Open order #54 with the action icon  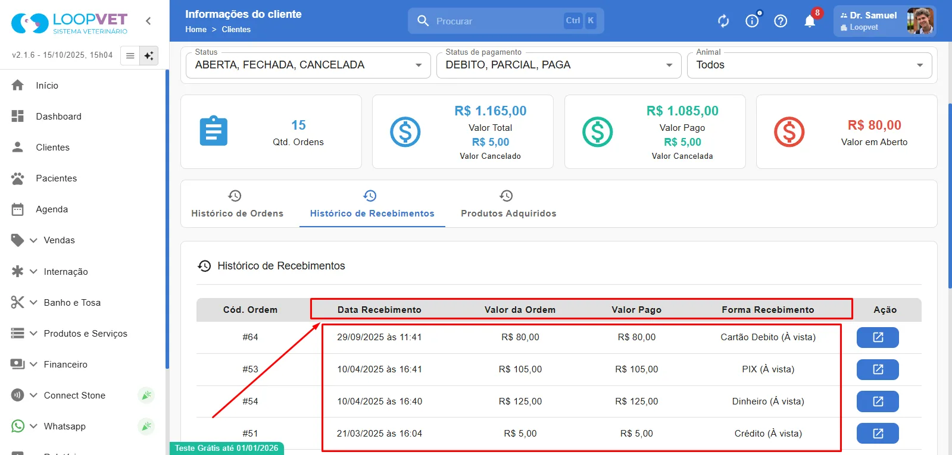coord(878,401)
